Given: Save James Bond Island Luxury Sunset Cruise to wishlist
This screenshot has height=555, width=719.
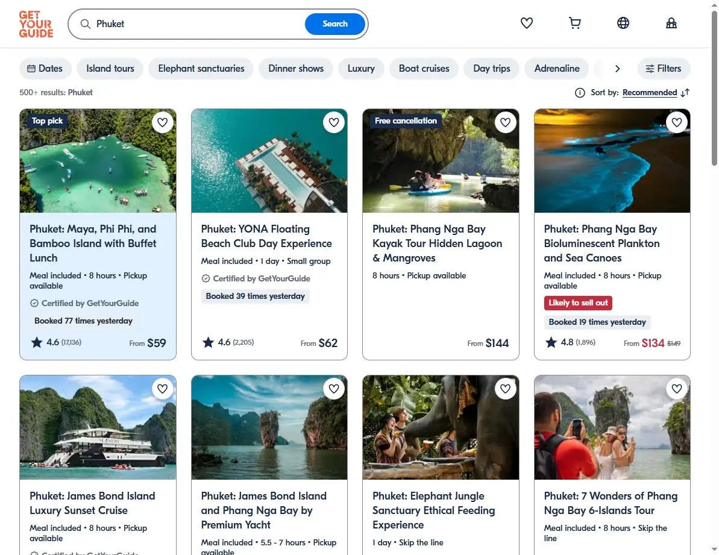Looking at the screenshot, I should click(162, 389).
